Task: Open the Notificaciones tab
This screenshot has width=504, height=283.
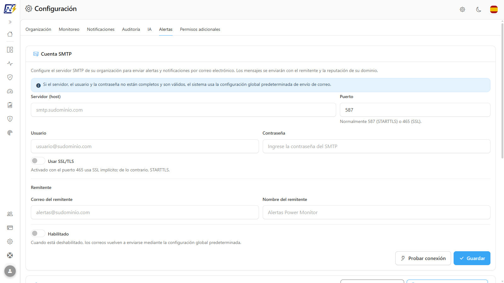Action: coord(101,29)
